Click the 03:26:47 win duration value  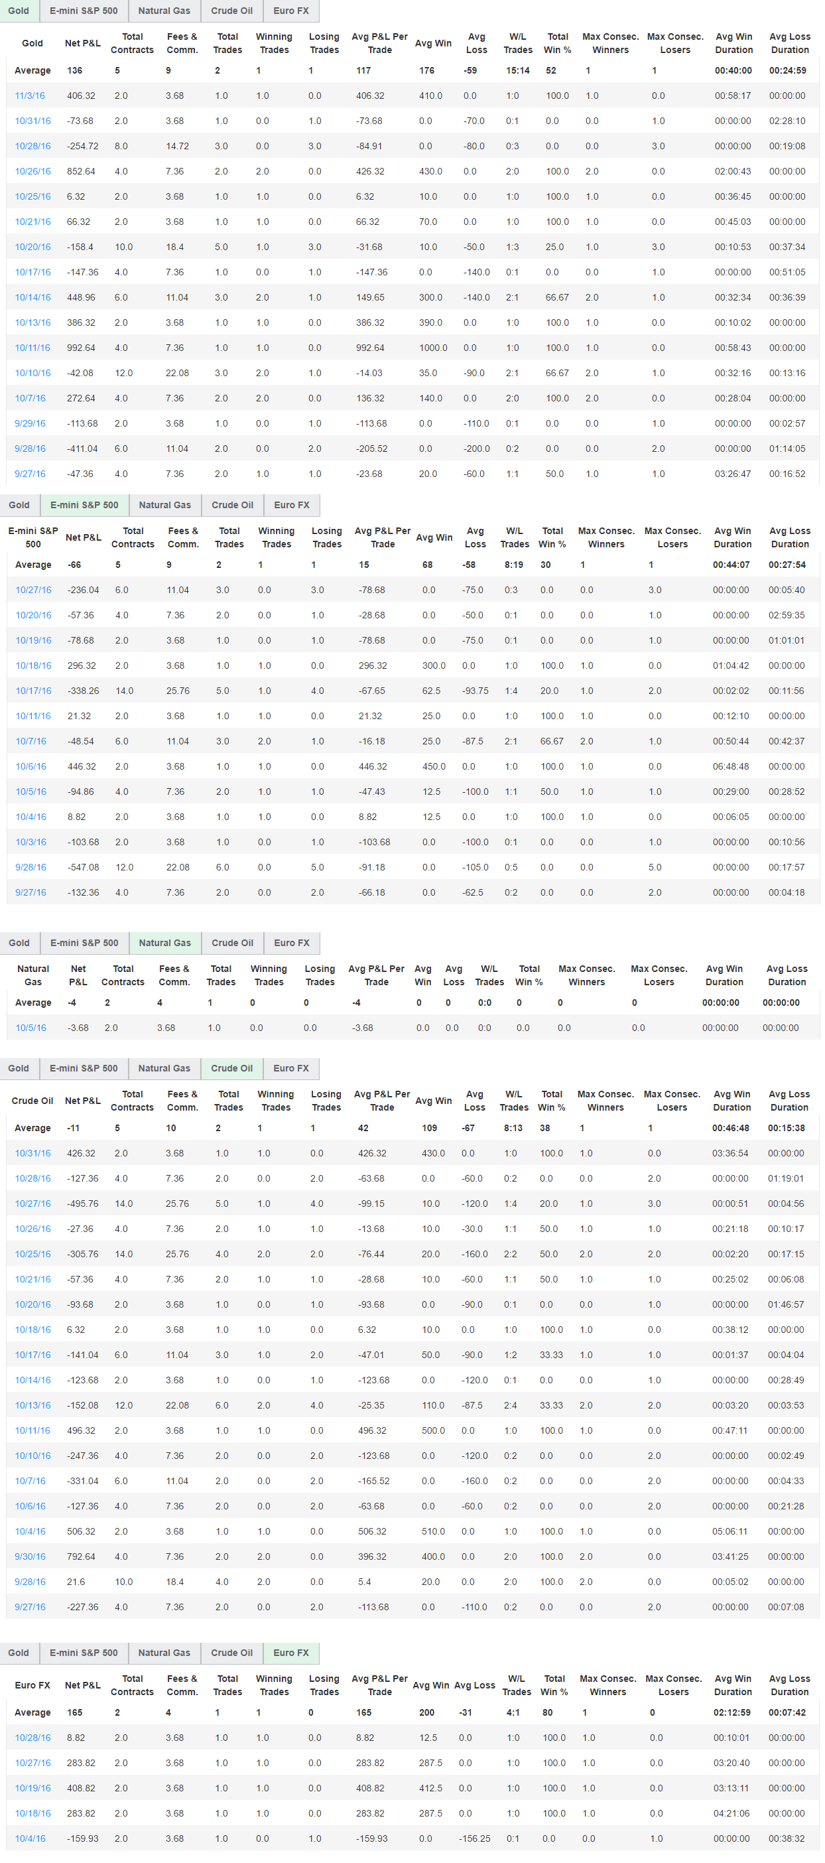click(x=732, y=474)
